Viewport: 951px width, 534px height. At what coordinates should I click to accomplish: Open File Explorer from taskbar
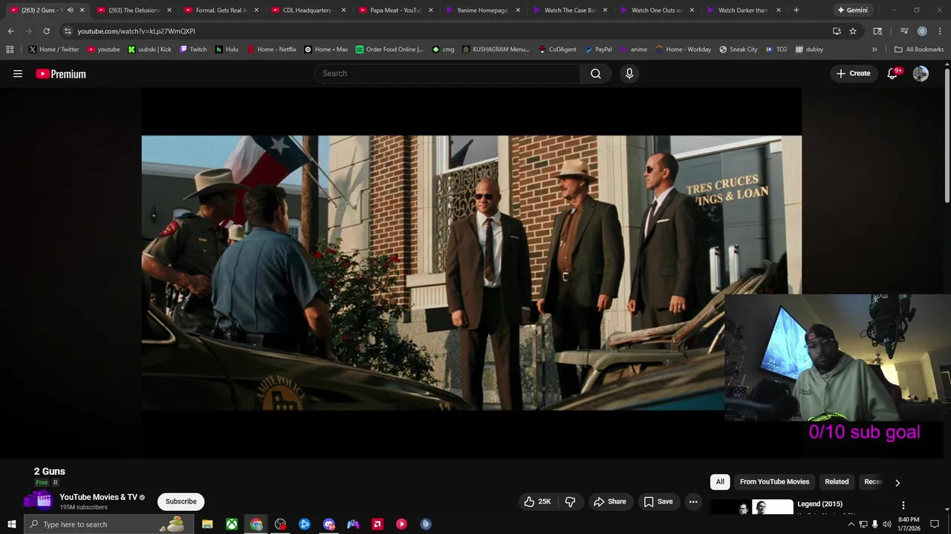pos(207,524)
